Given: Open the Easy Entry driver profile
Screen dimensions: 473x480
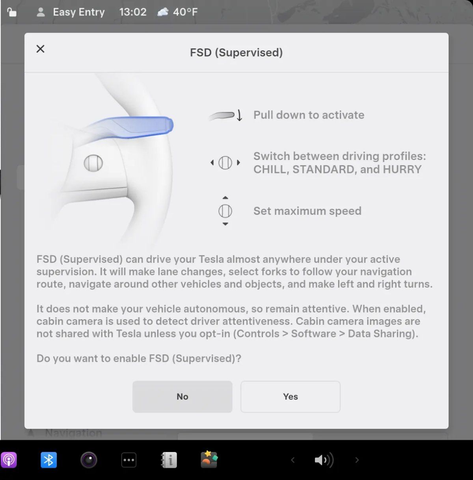Looking at the screenshot, I should (71, 12).
